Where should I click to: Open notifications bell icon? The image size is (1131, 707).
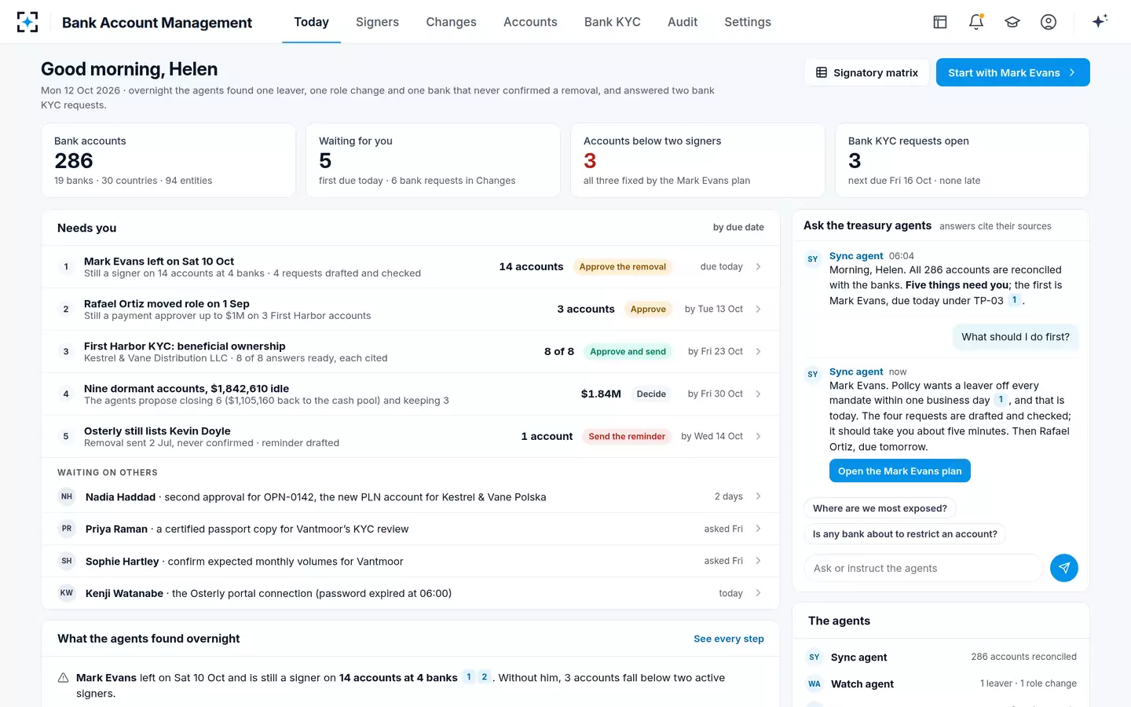coord(976,22)
